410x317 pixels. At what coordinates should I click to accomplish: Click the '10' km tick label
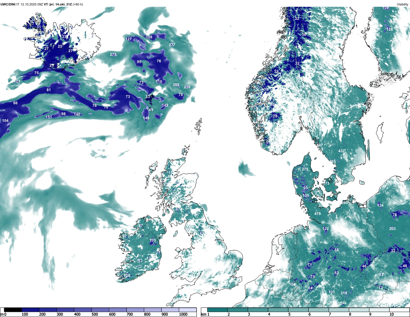(x=391, y=314)
